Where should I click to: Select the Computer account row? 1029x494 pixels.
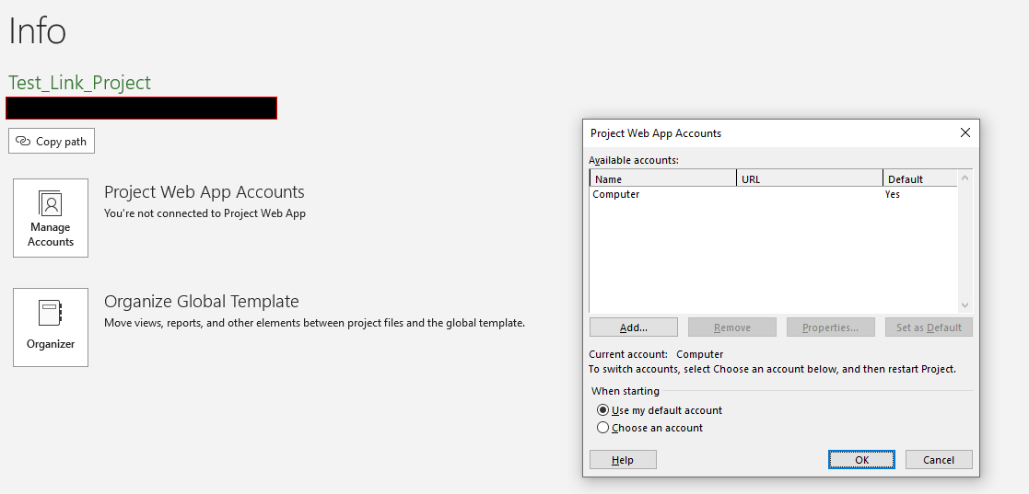click(774, 195)
